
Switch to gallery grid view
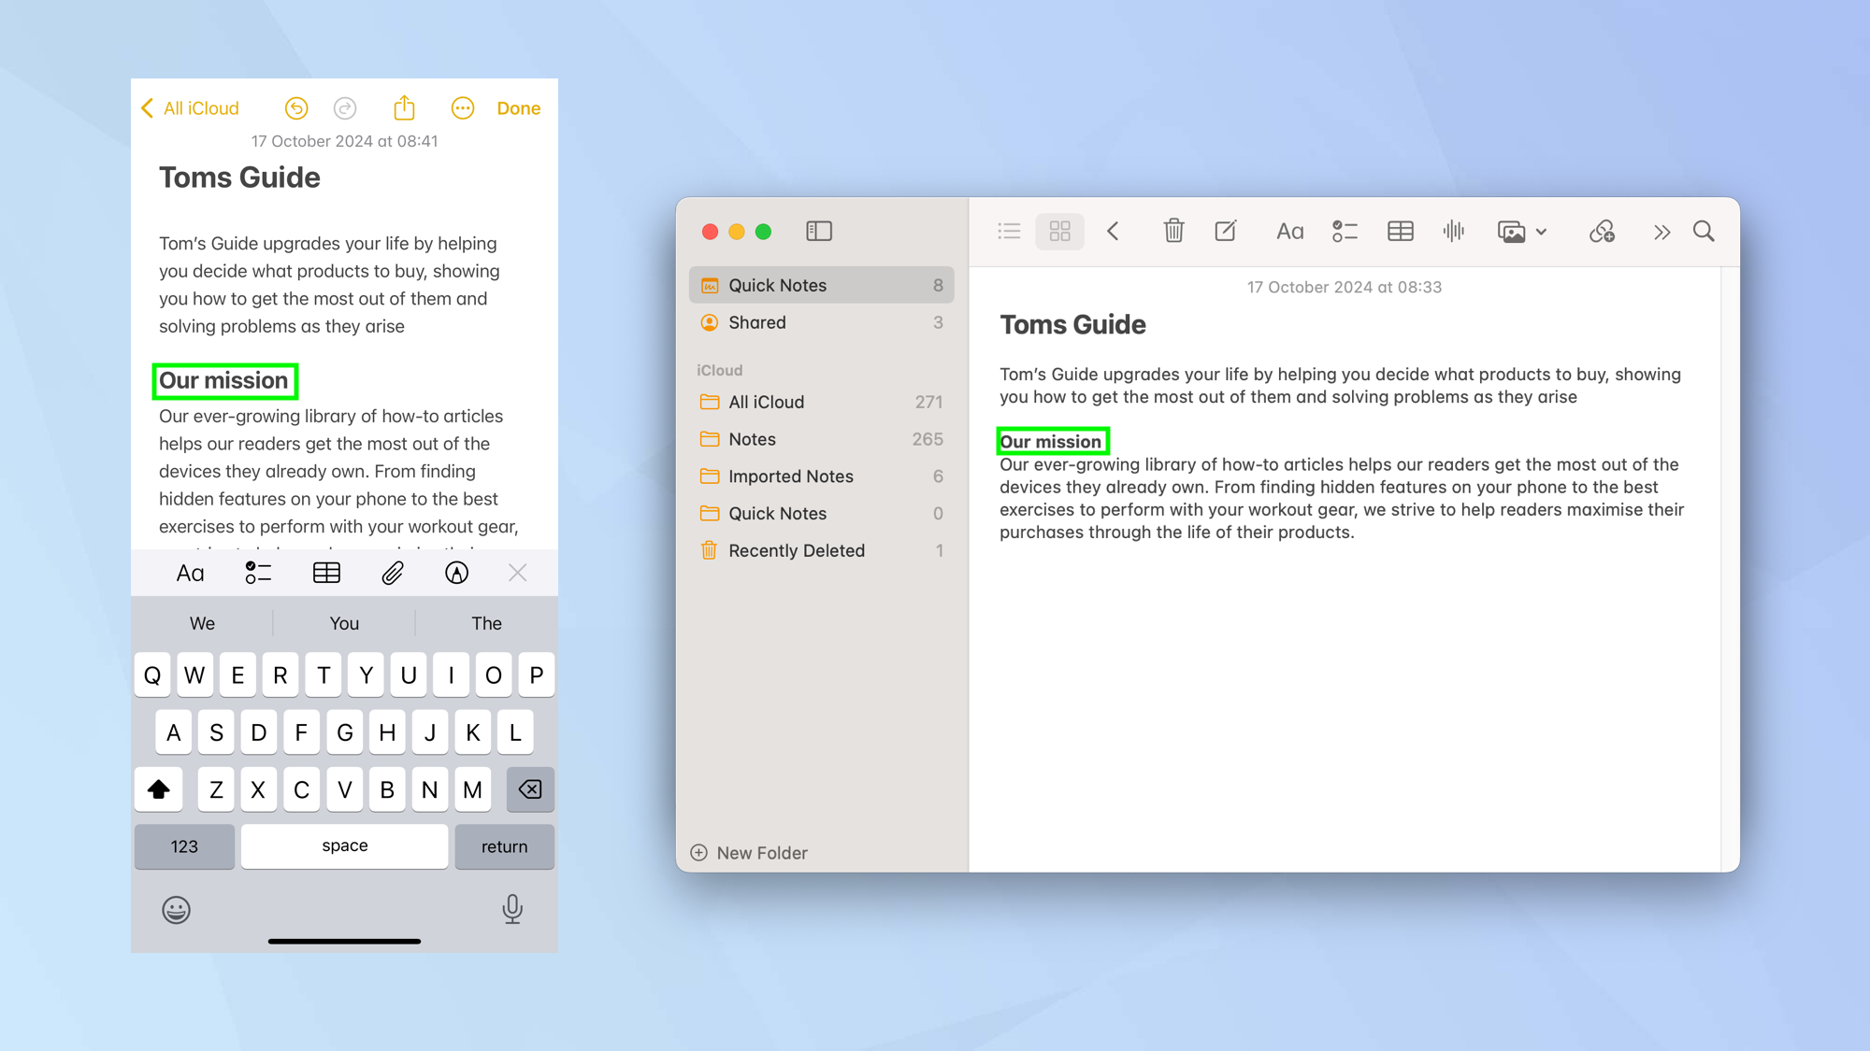(x=1059, y=231)
